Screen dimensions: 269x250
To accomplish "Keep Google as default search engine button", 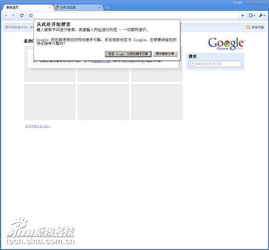I will tap(128, 54).
